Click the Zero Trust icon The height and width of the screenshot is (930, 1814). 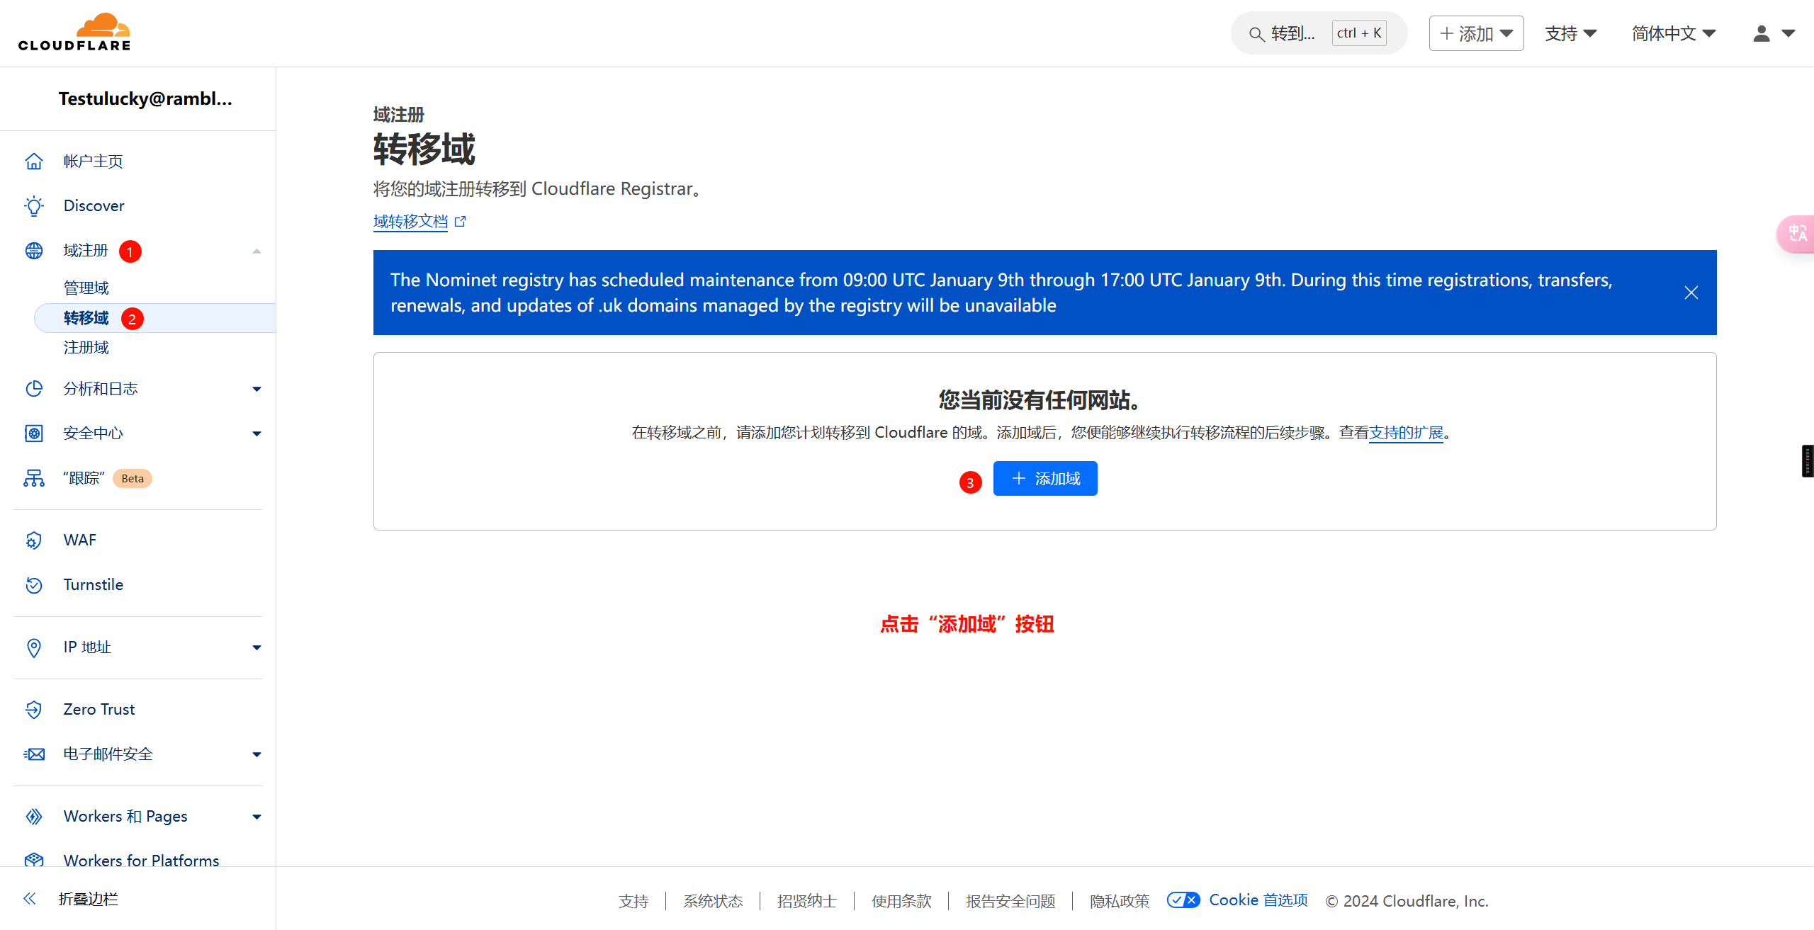click(x=34, y=710)
